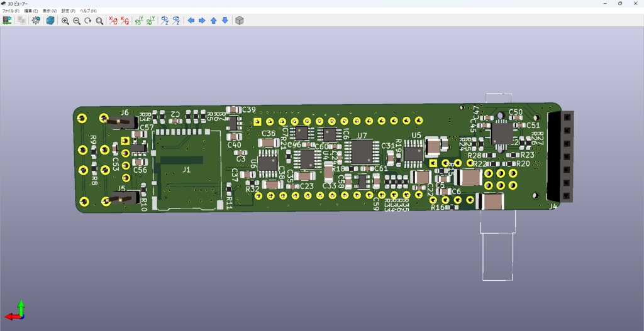The width and height of the screenshot is (644, 331).
Task: Rotate X clockwise
Action: (x=113, y=21)
